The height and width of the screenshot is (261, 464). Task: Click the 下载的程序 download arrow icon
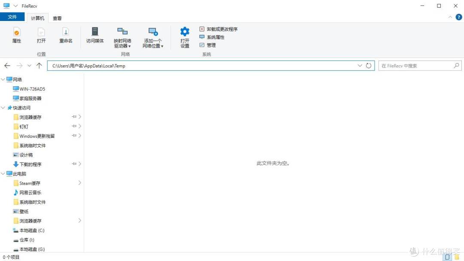(16, 164)
